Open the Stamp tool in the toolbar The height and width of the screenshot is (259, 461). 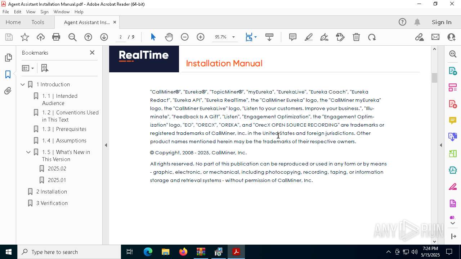click(340, 37)
